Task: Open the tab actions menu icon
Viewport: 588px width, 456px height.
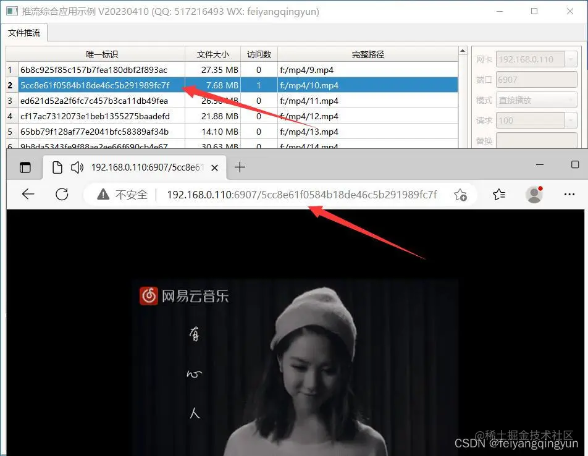Action: tap(25, 167)
